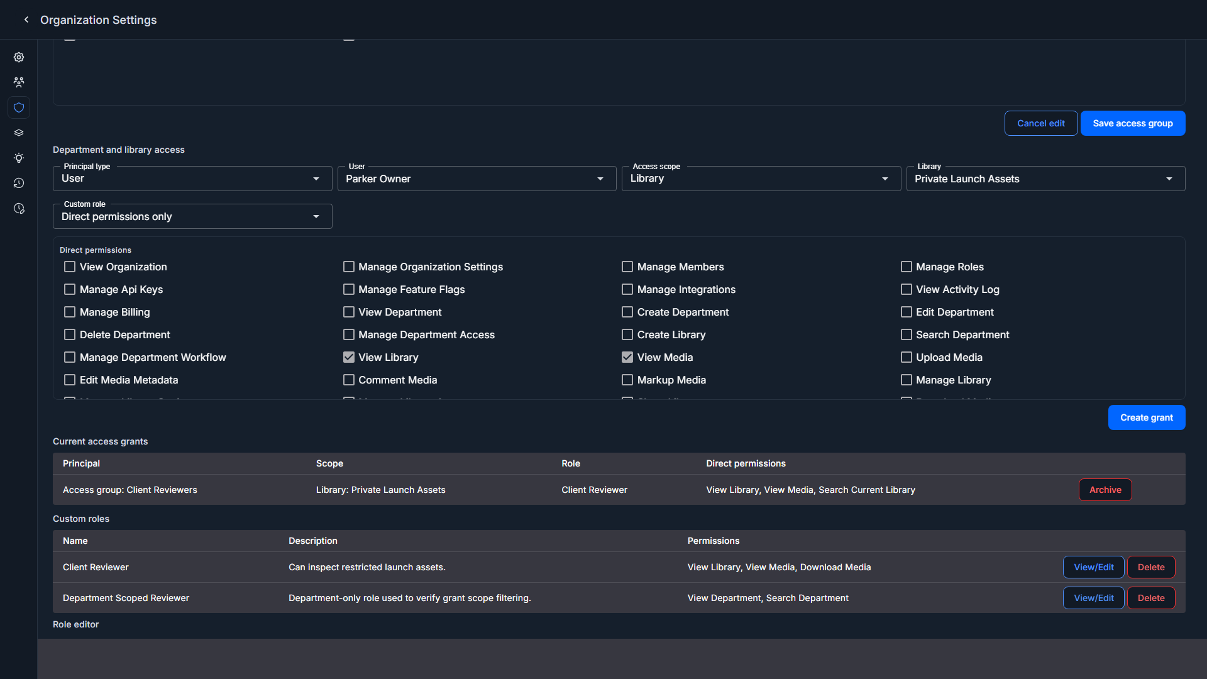Uncheck the View Media permission
Screen dimensions: 1207x679
pyautogui.click(x=627, y=357)
